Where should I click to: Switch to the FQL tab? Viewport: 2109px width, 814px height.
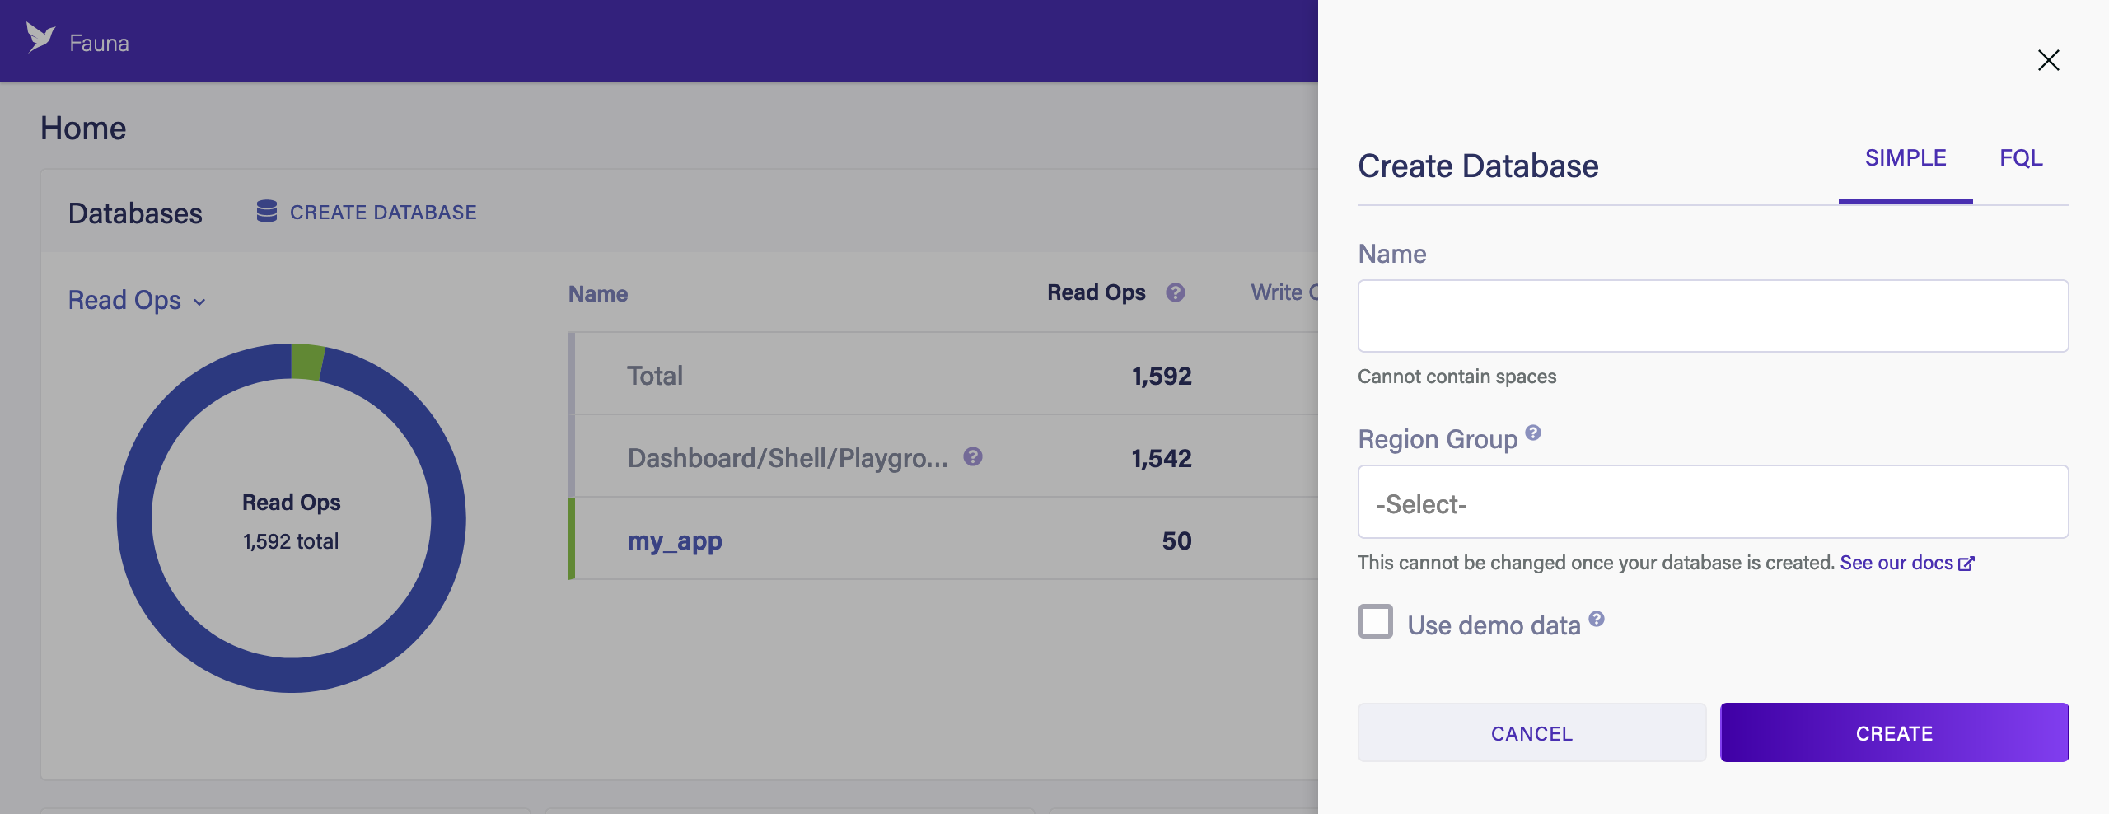pyautogui.click(x=2021, y=158)
